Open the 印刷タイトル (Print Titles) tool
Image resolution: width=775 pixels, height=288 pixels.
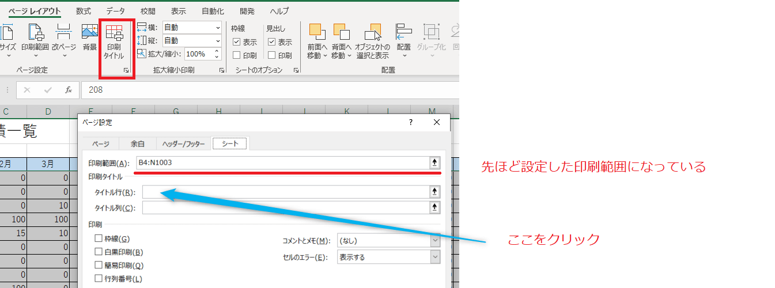[114, 42]
